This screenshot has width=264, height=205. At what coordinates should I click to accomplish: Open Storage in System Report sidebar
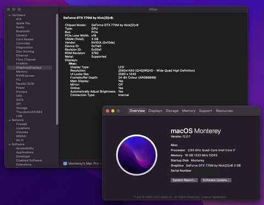(x=21, y=108)
